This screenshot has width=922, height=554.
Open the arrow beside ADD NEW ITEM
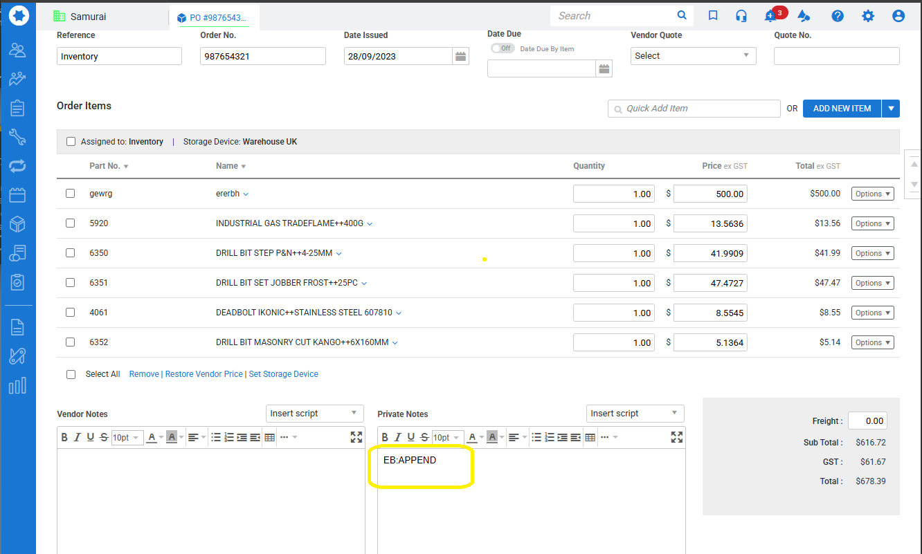click(x=891, y=109)
